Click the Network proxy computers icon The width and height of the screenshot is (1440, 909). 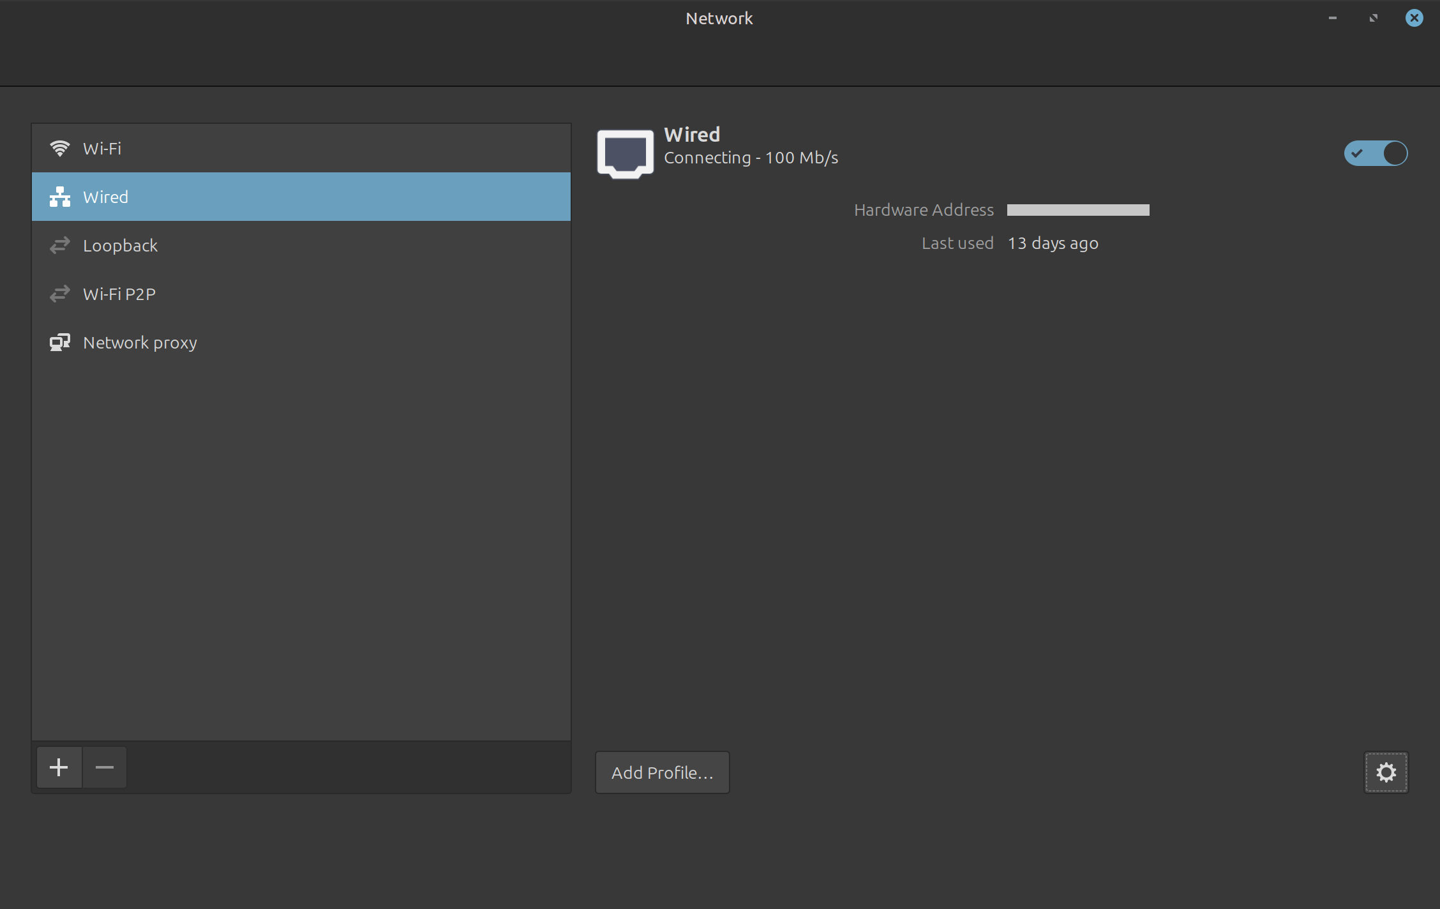[60, 342]
